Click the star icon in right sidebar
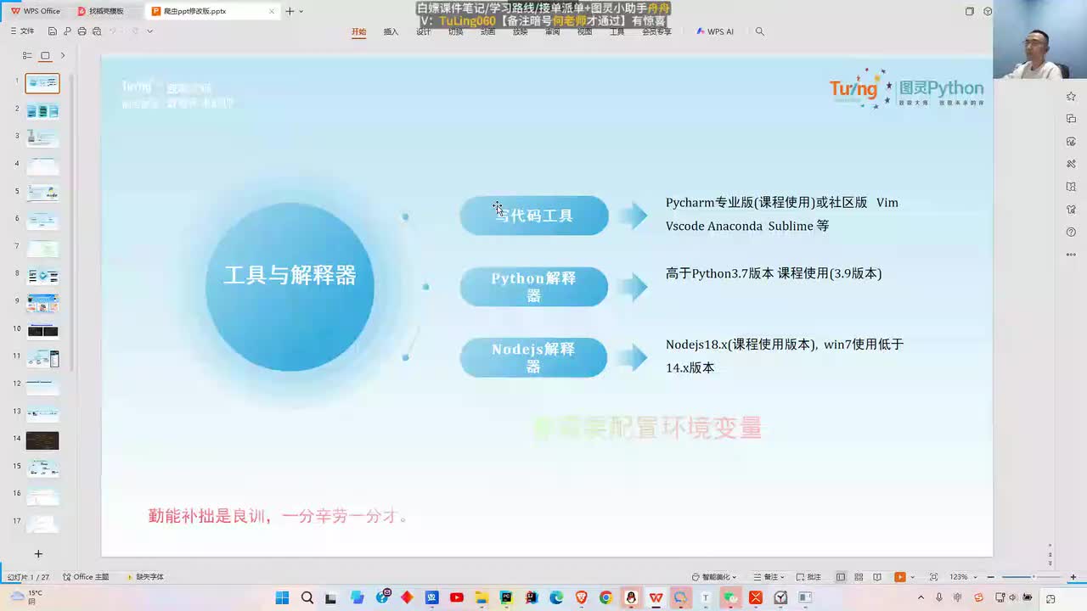Screen dimensions: 1087x611 1071,96
